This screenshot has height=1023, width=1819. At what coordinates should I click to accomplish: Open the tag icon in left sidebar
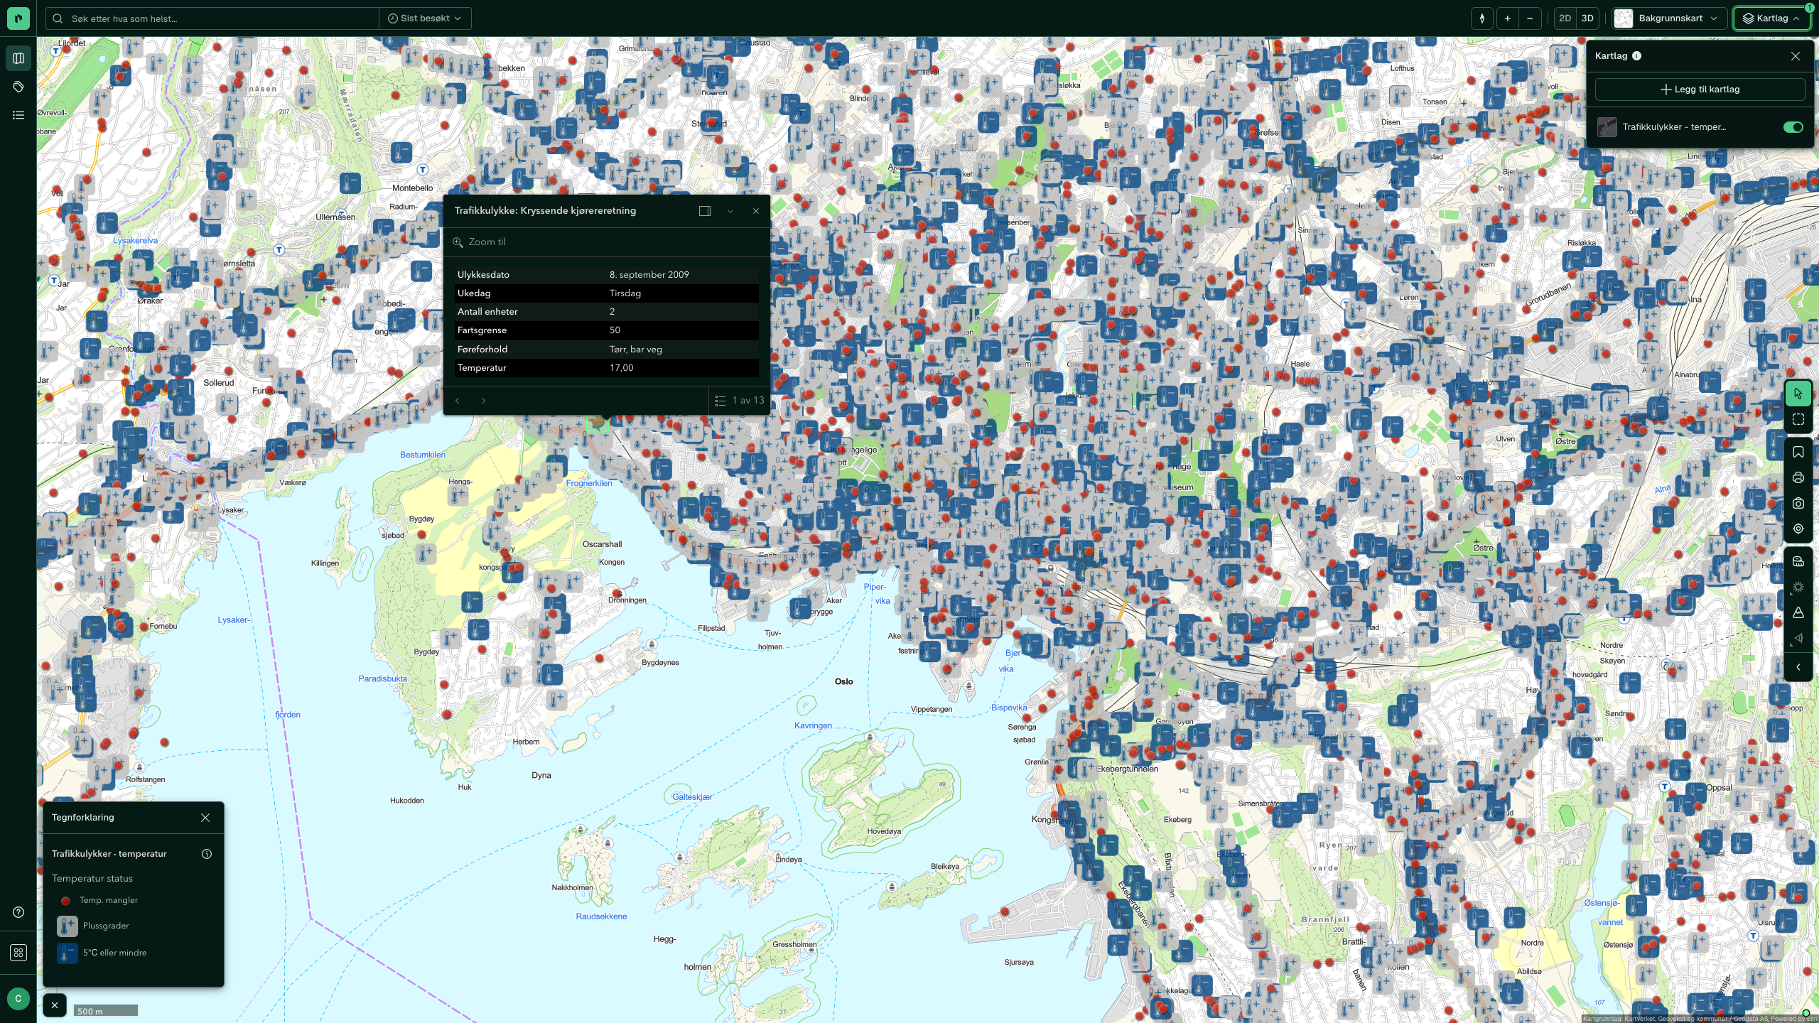(18, 87)
